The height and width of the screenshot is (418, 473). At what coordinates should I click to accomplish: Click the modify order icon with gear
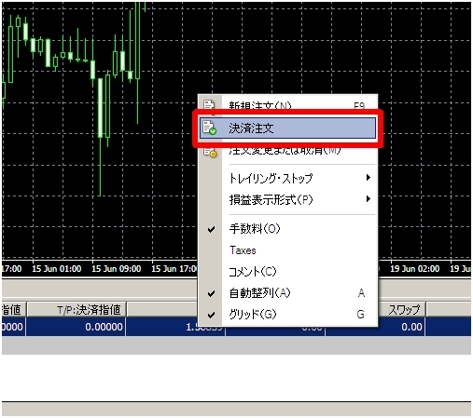210,152
